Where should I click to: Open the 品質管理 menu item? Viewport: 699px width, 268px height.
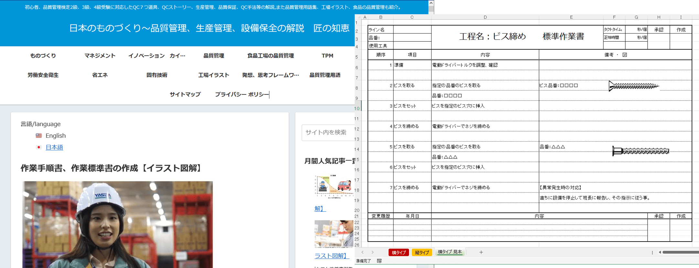[214, 56]
